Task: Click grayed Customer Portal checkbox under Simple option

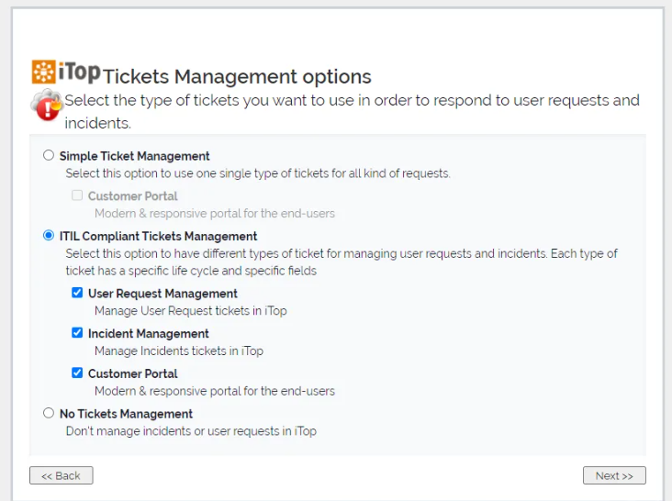Action: (x=77, y=195)
